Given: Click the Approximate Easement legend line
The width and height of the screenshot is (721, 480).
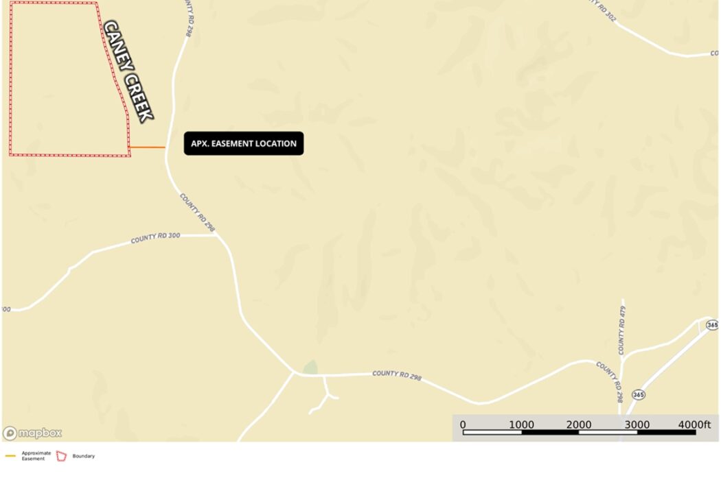Looking at the screenshot, I should click(10, 455).
